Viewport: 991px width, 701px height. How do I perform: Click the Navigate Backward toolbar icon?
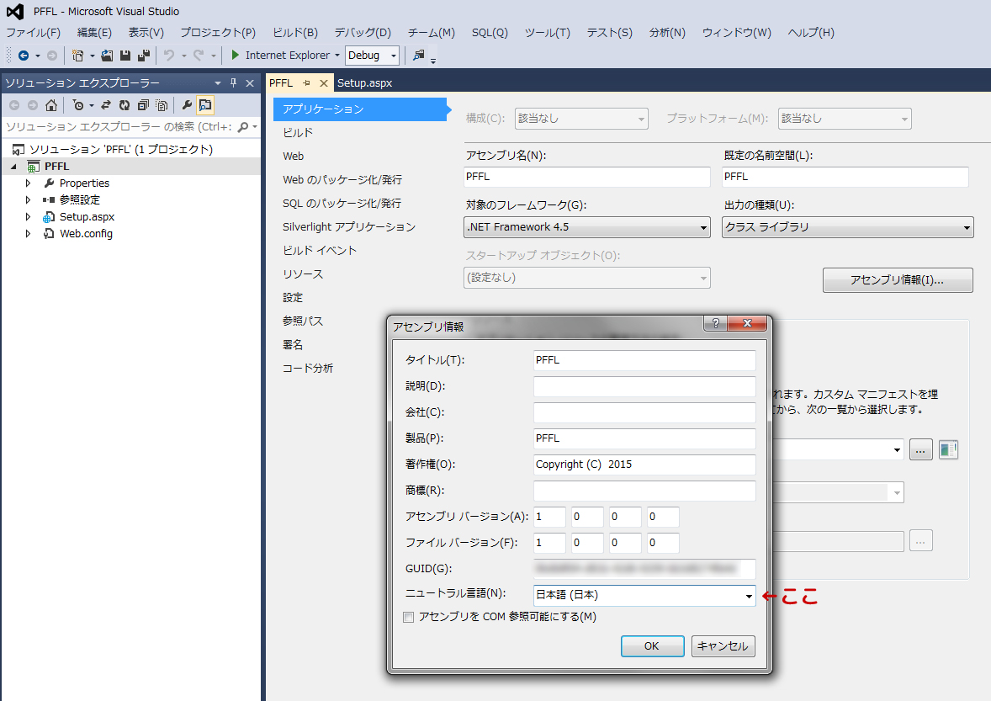24,56
